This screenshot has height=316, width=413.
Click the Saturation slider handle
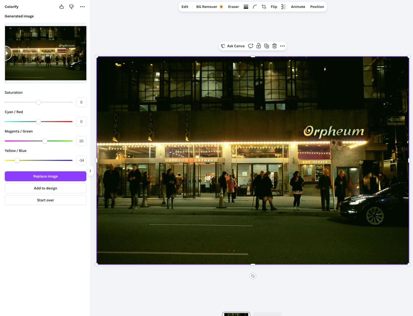39,102
